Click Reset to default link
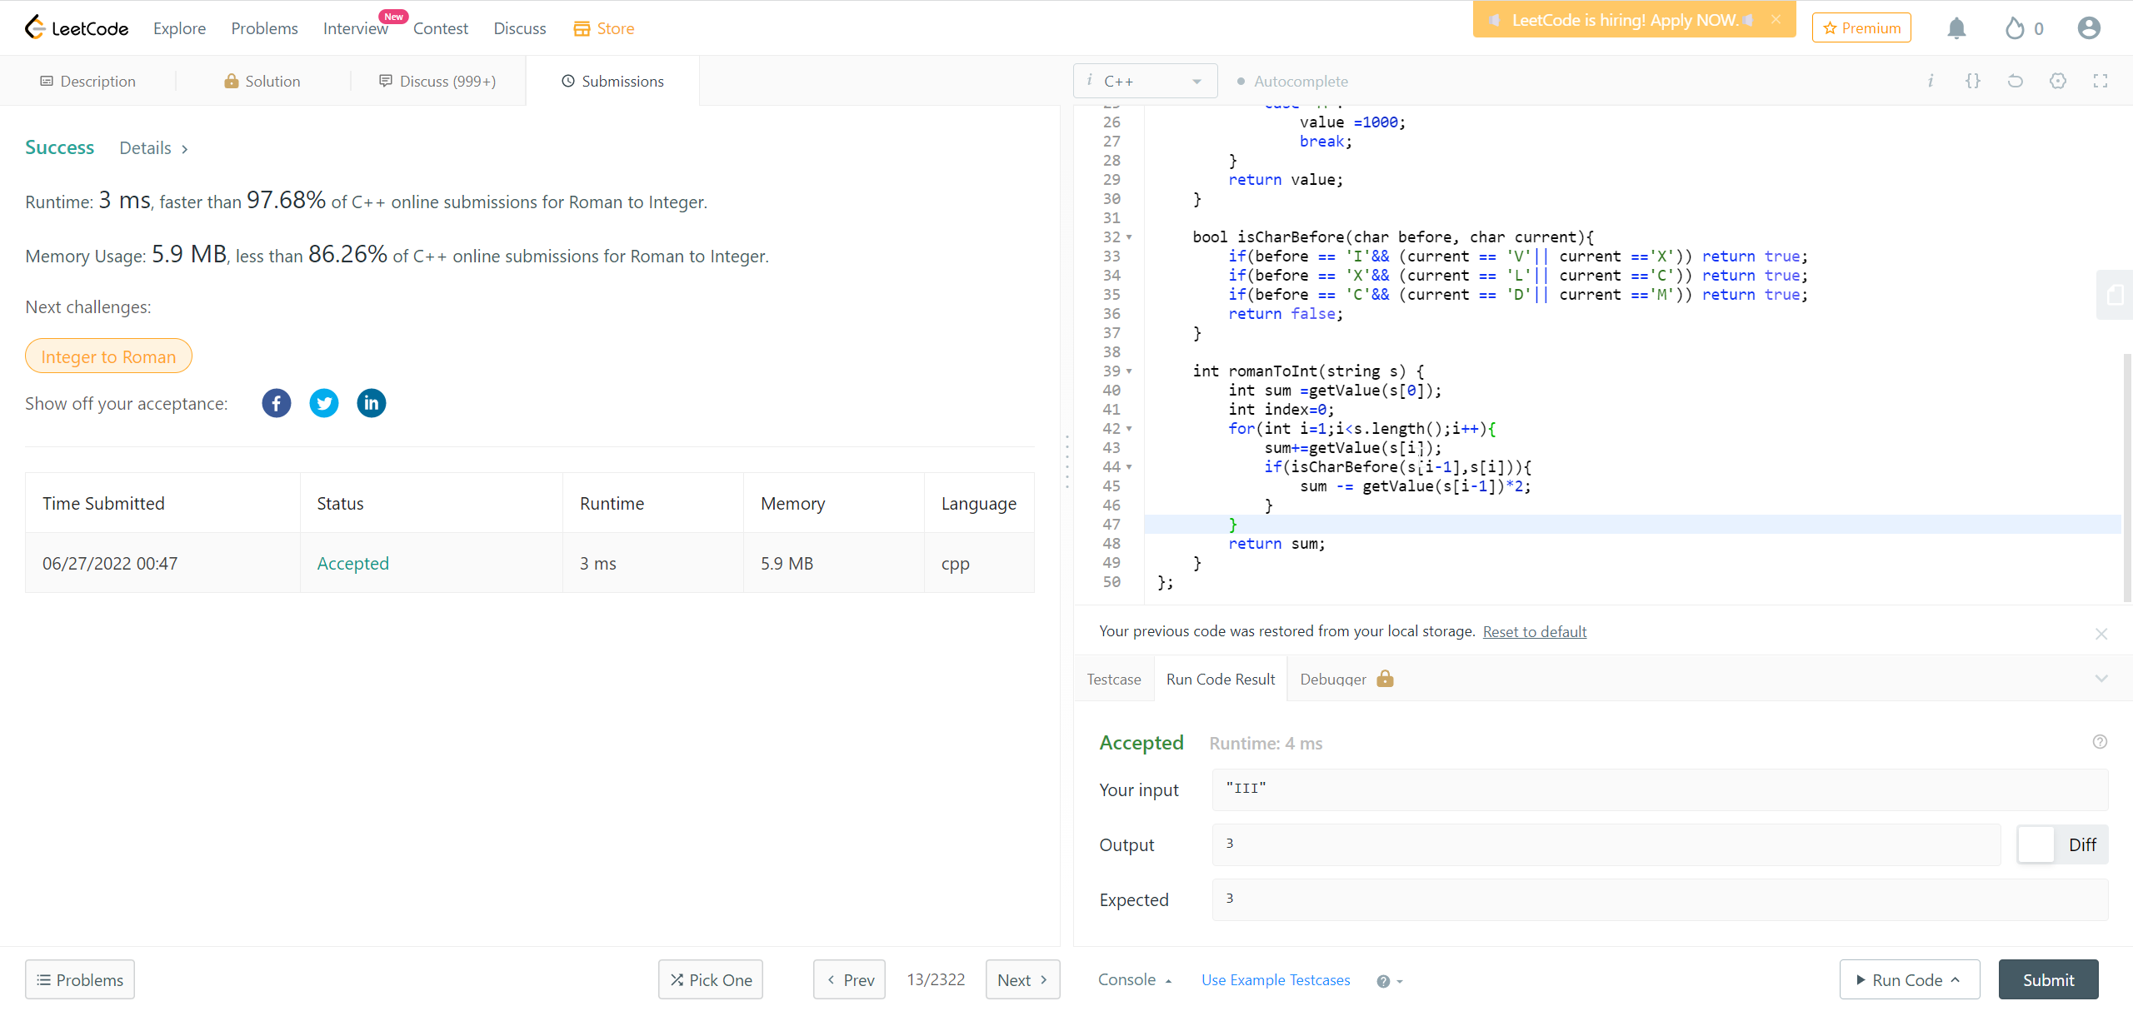This screenshot has width=2133, height=1011. [1535, 631]
